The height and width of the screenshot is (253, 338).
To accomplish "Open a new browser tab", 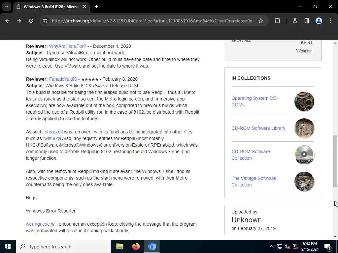I will click(96, 7).
